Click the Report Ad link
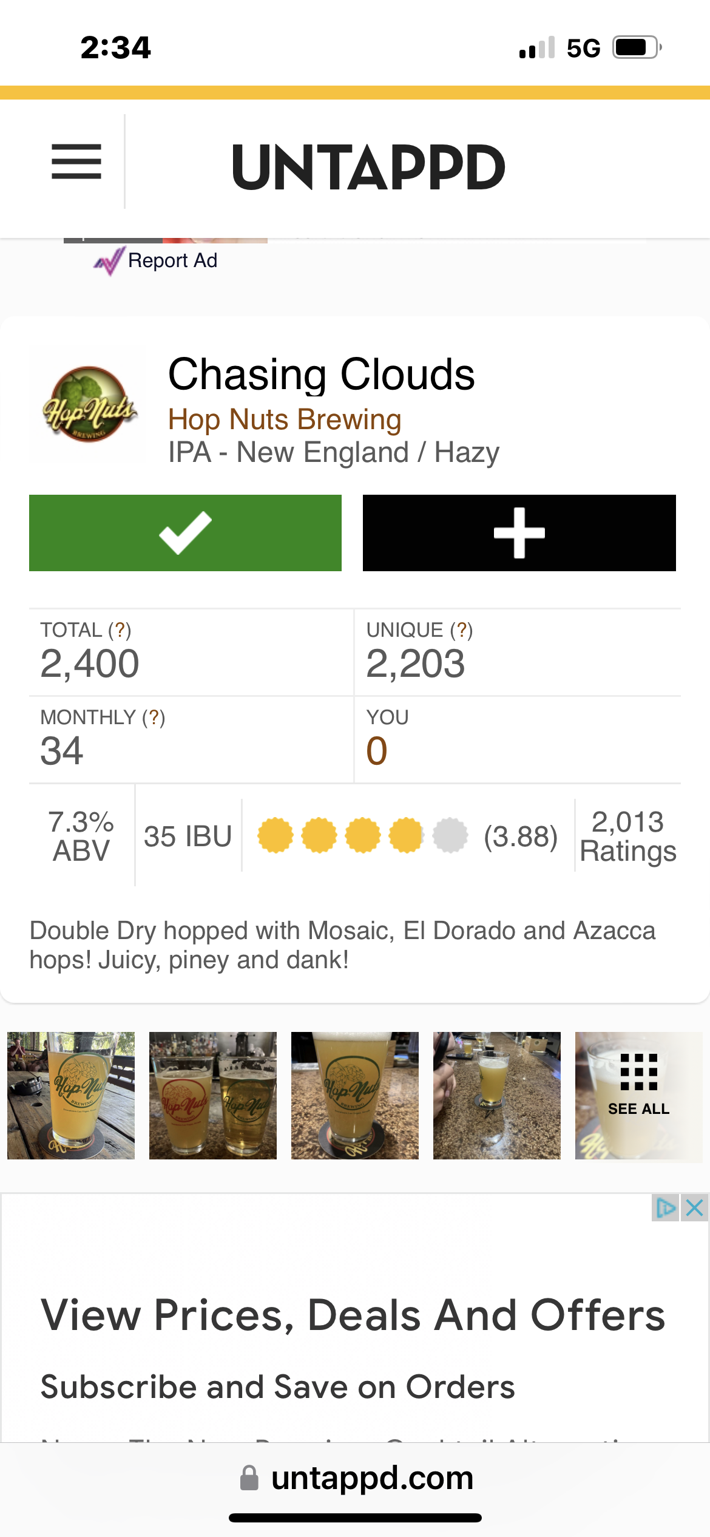710x1537 pixels. [172, 260]
